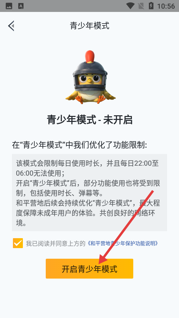Tap the gray description text box
The width and height of the screenshot is (179, 318).
coord(89,192)
